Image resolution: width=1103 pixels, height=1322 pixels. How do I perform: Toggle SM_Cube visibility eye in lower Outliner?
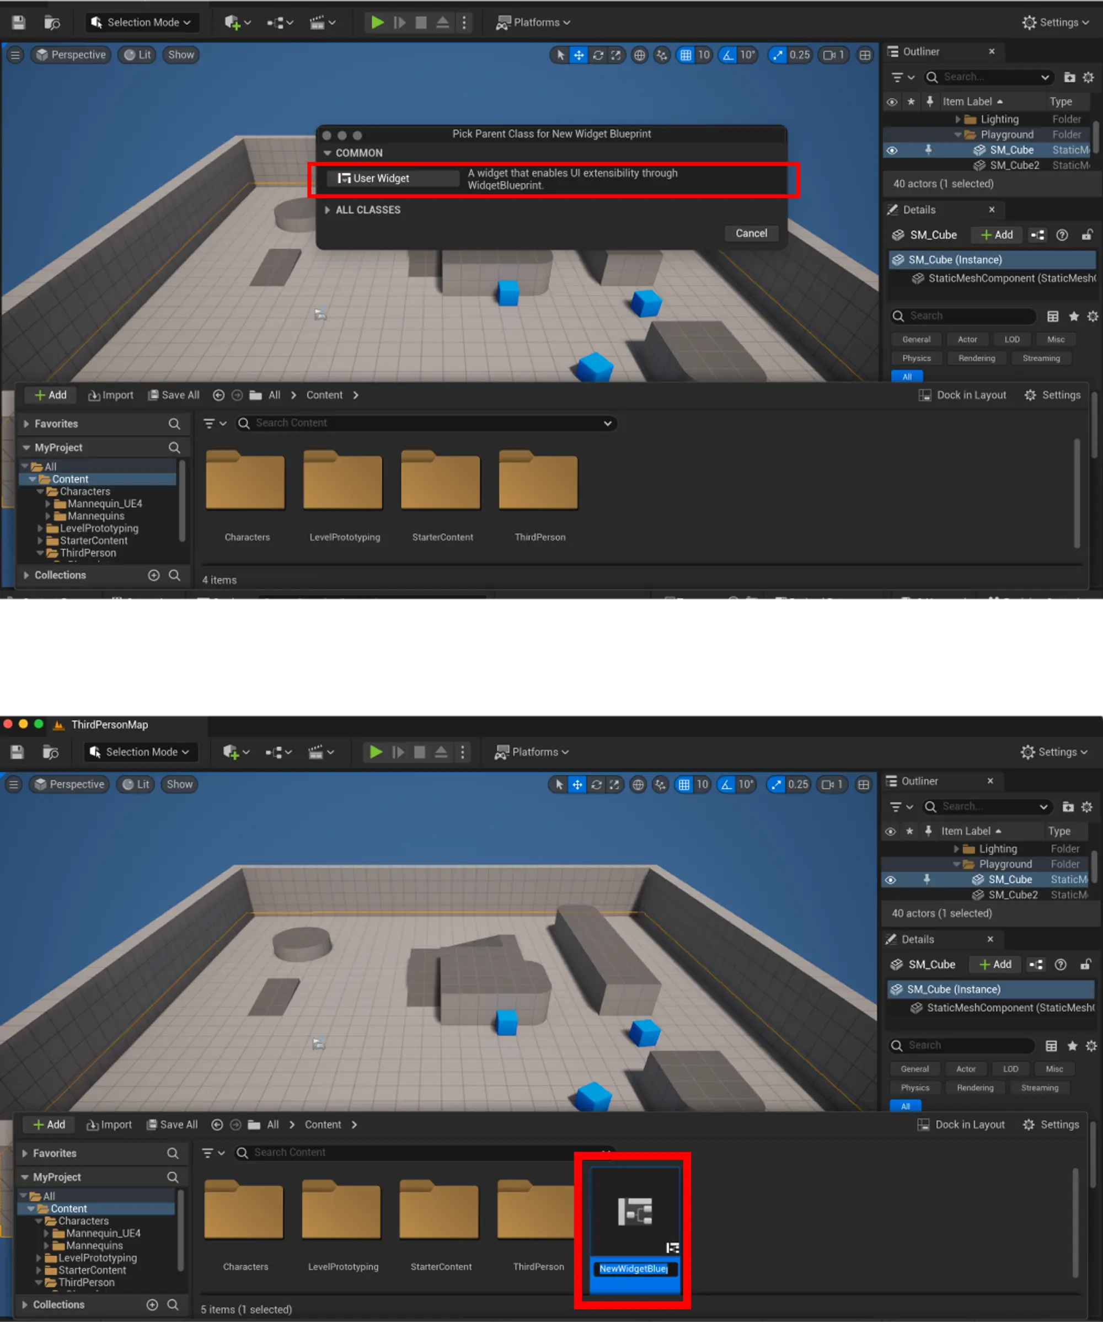coord(890,880)
